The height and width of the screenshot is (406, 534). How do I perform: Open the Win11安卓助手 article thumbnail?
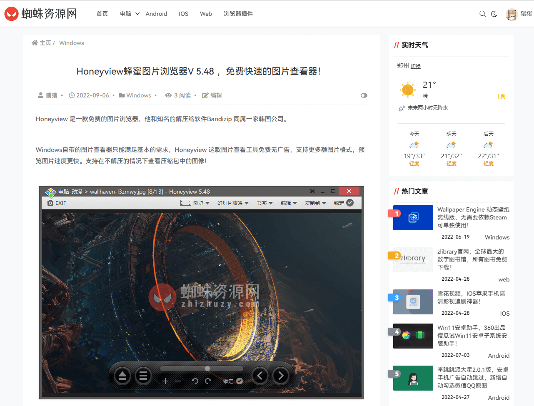413,336
